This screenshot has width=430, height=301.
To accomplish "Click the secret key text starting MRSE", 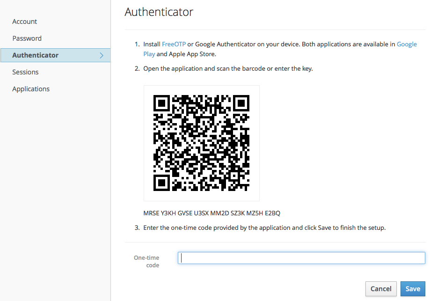I will point(211,213).
